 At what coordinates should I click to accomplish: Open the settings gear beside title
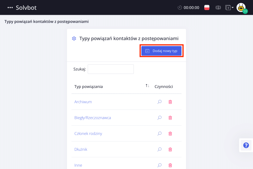point(74,38)
